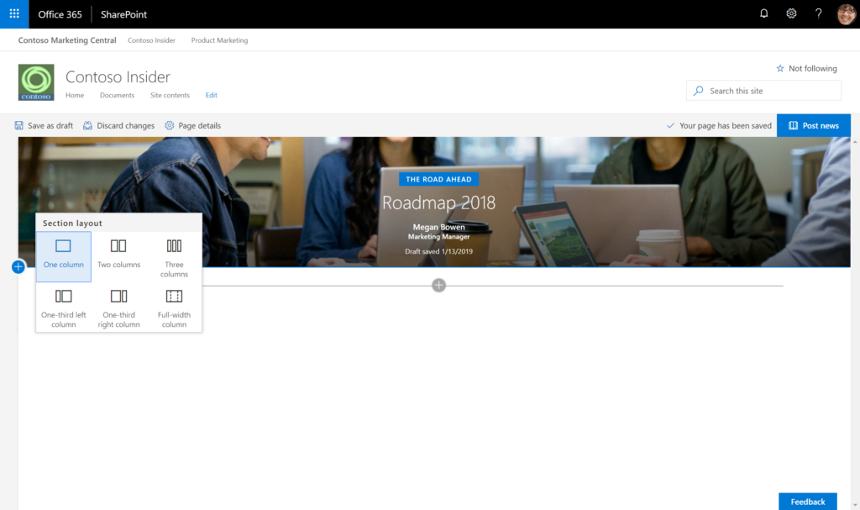Click the Draft saved 1/13/2019 text
Viewport: 860px width, 510px height.
pos(438,251)
